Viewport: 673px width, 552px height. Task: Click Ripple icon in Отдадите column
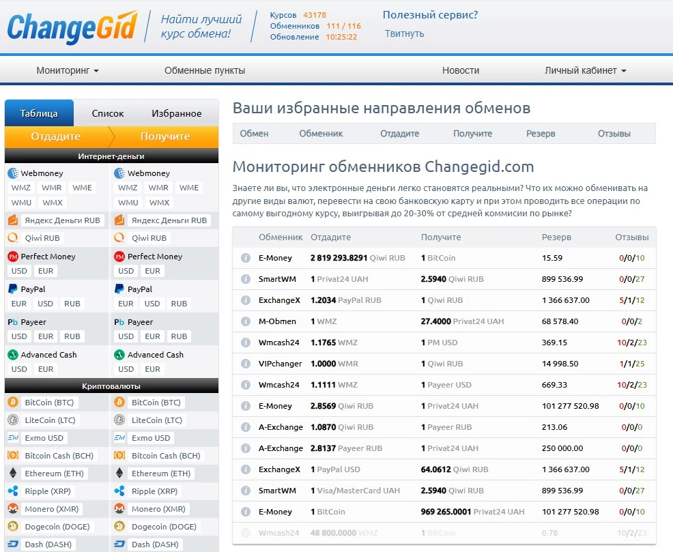point(13,491)
